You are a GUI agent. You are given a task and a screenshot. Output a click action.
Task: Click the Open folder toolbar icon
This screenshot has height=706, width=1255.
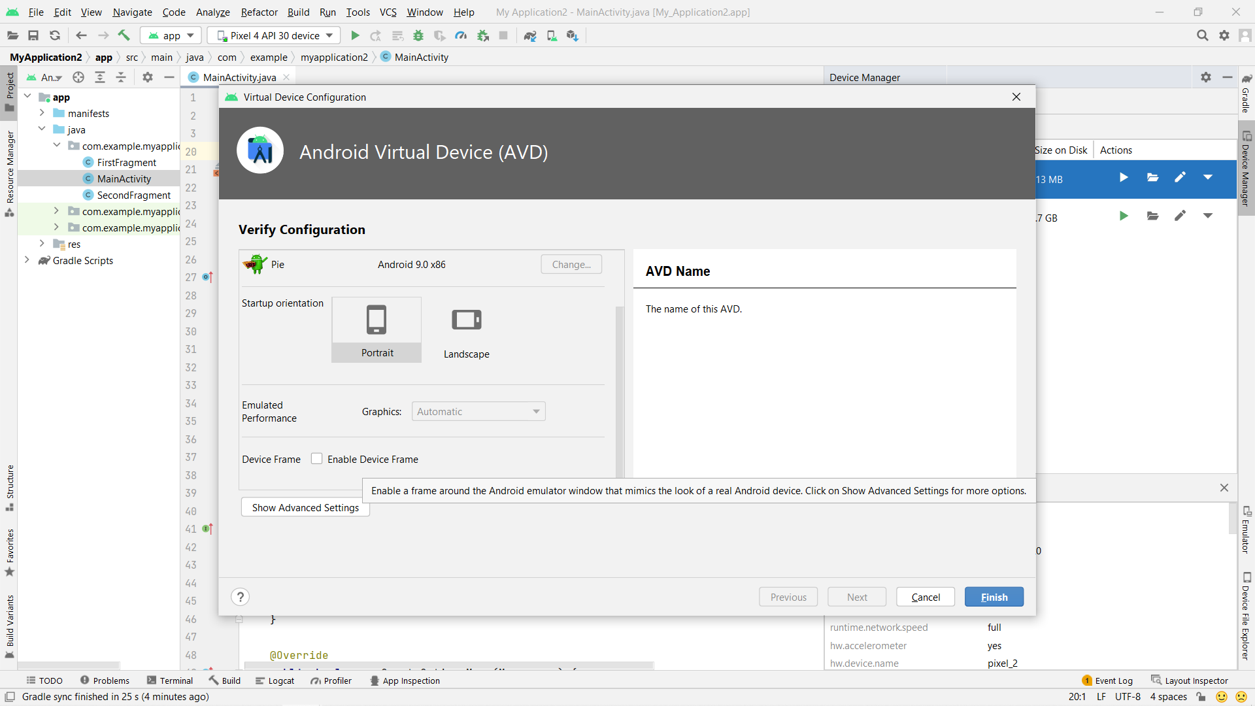click(x=12, y=35)
